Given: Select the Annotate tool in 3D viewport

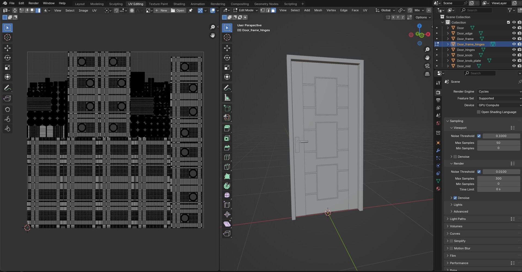Looking at the screenshot, I should point(227,88).
